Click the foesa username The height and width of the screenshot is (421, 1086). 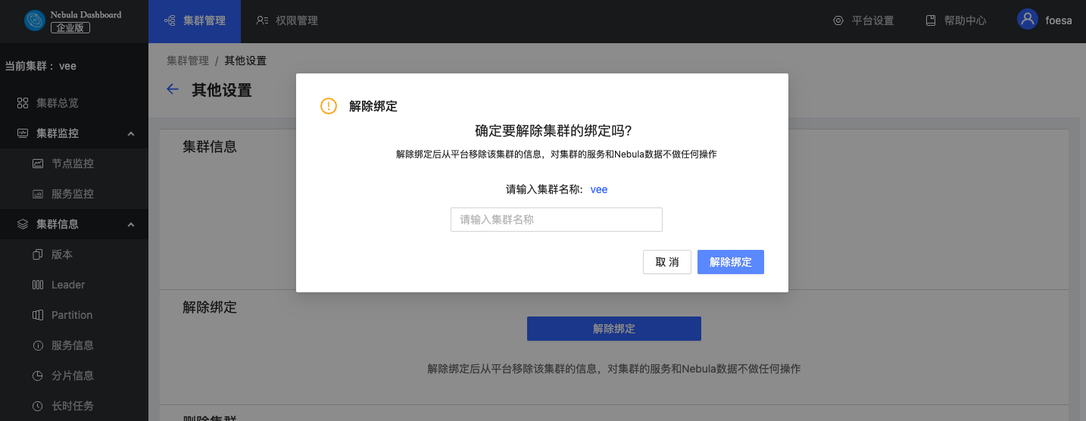pyautogui.click(x=1059, y=21)
